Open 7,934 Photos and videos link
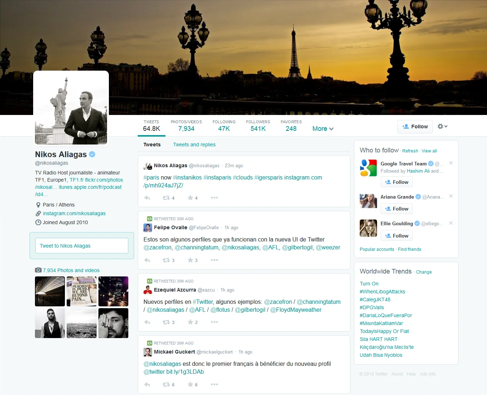Screen dimensions: 487x395 tap(71, 270)
